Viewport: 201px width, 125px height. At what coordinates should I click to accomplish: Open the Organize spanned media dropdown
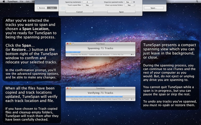click(128, 2)
